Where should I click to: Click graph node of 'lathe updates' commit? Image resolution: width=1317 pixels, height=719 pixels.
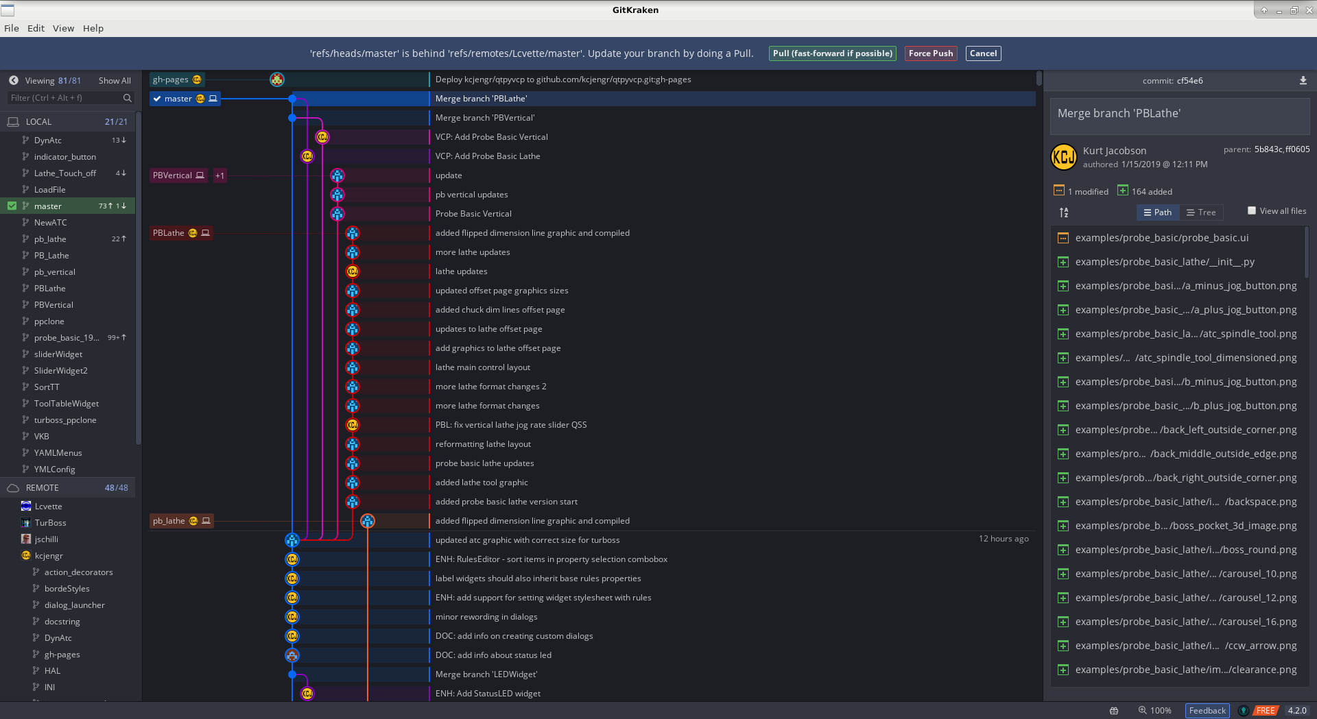tap(353, 271)
